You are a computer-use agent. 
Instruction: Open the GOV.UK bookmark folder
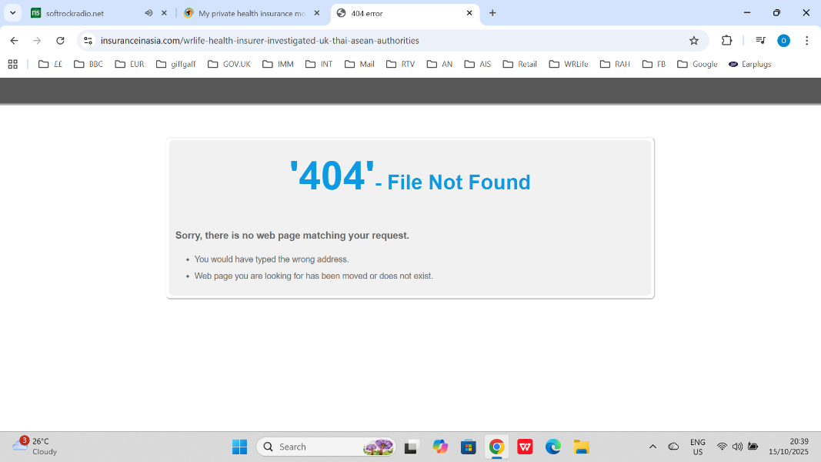coord(229,65)
